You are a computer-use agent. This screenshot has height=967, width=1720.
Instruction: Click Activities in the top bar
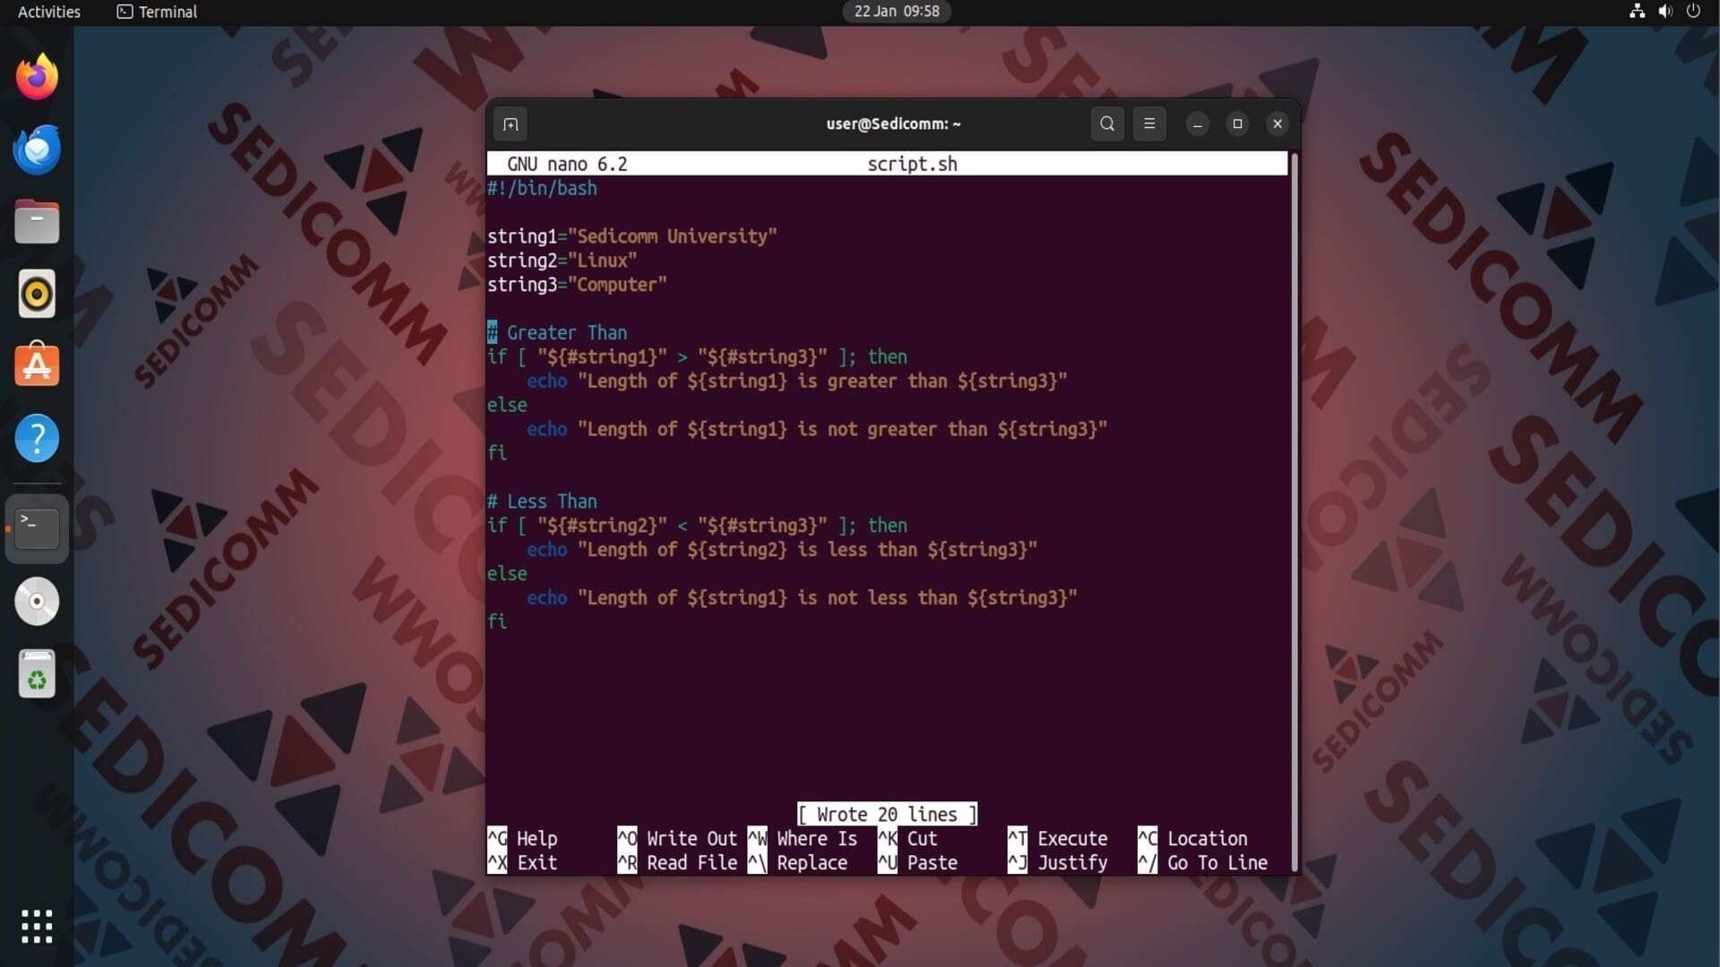(x=49, y=12)
